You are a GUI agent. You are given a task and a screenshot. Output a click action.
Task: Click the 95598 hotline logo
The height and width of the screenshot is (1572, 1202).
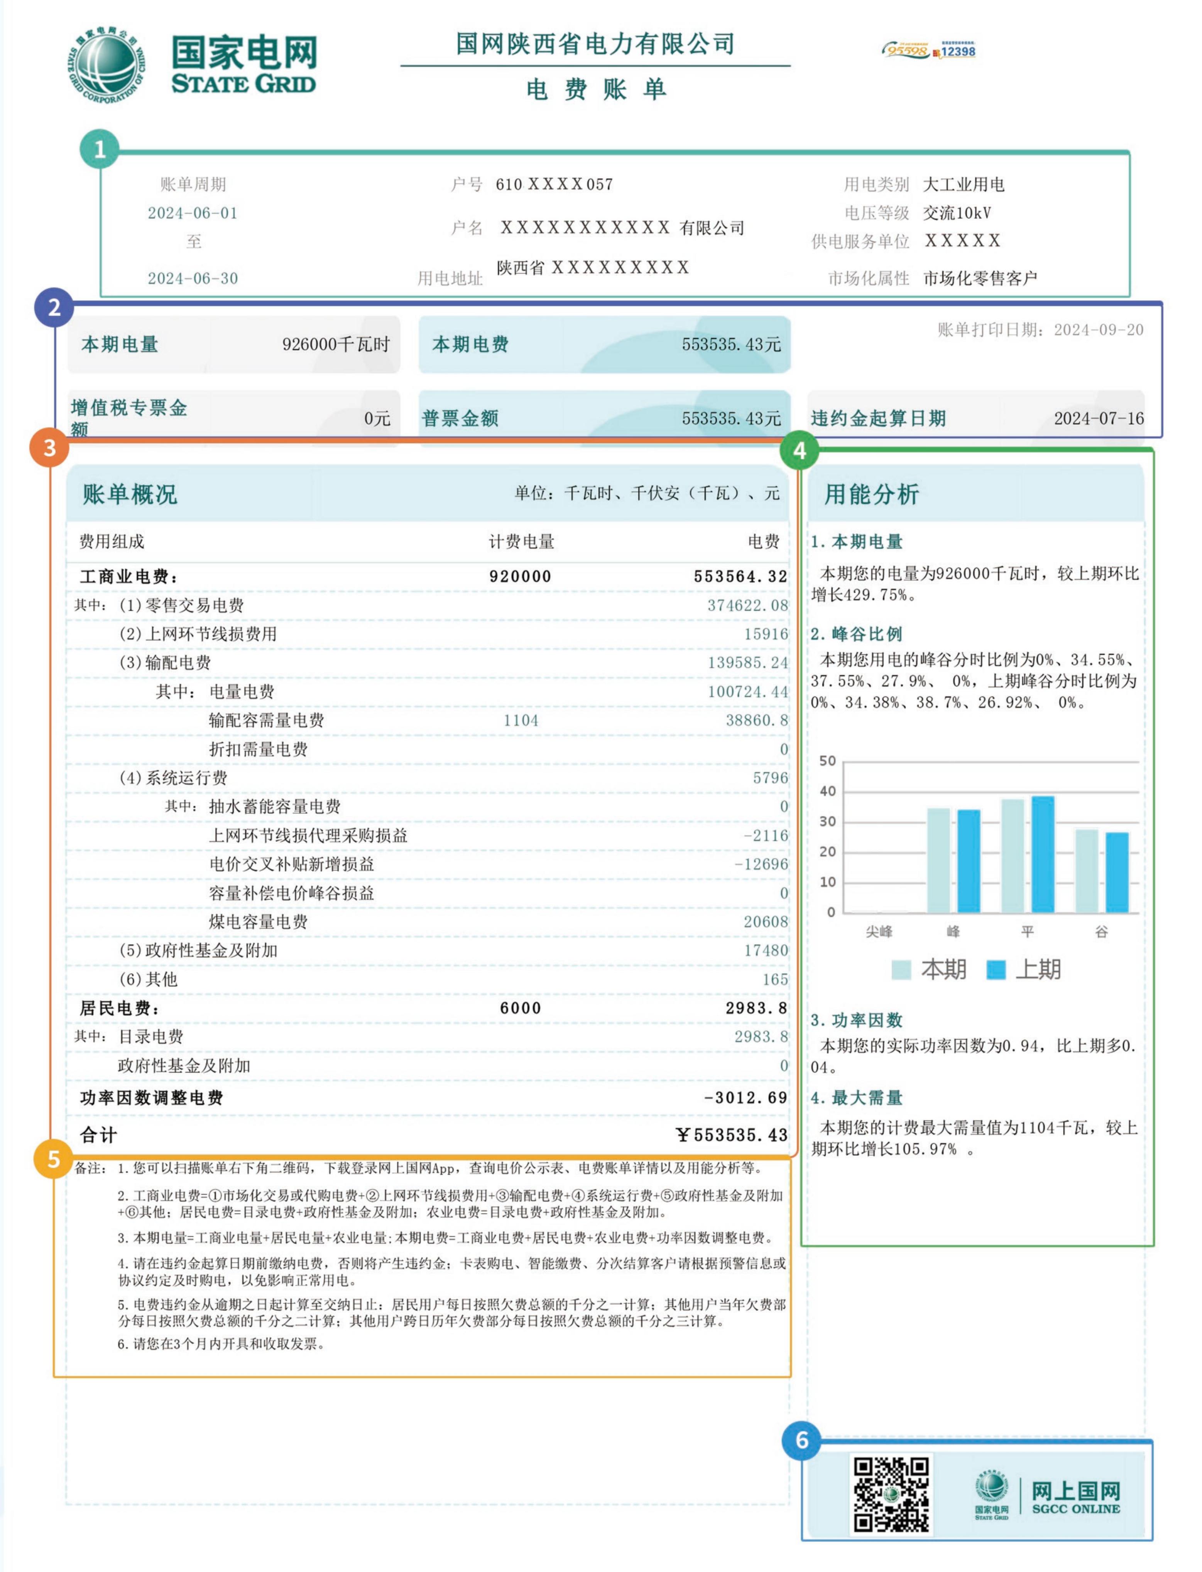tap(906, 50)
